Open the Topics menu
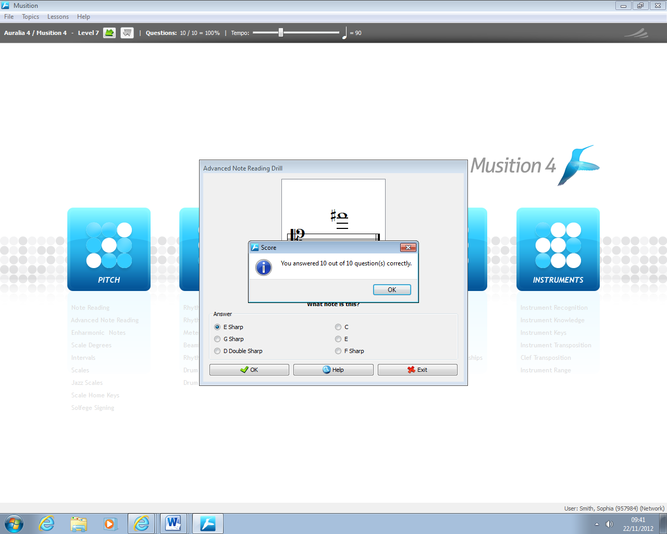This screenshot has height=534, width=667. coord(31,17)
